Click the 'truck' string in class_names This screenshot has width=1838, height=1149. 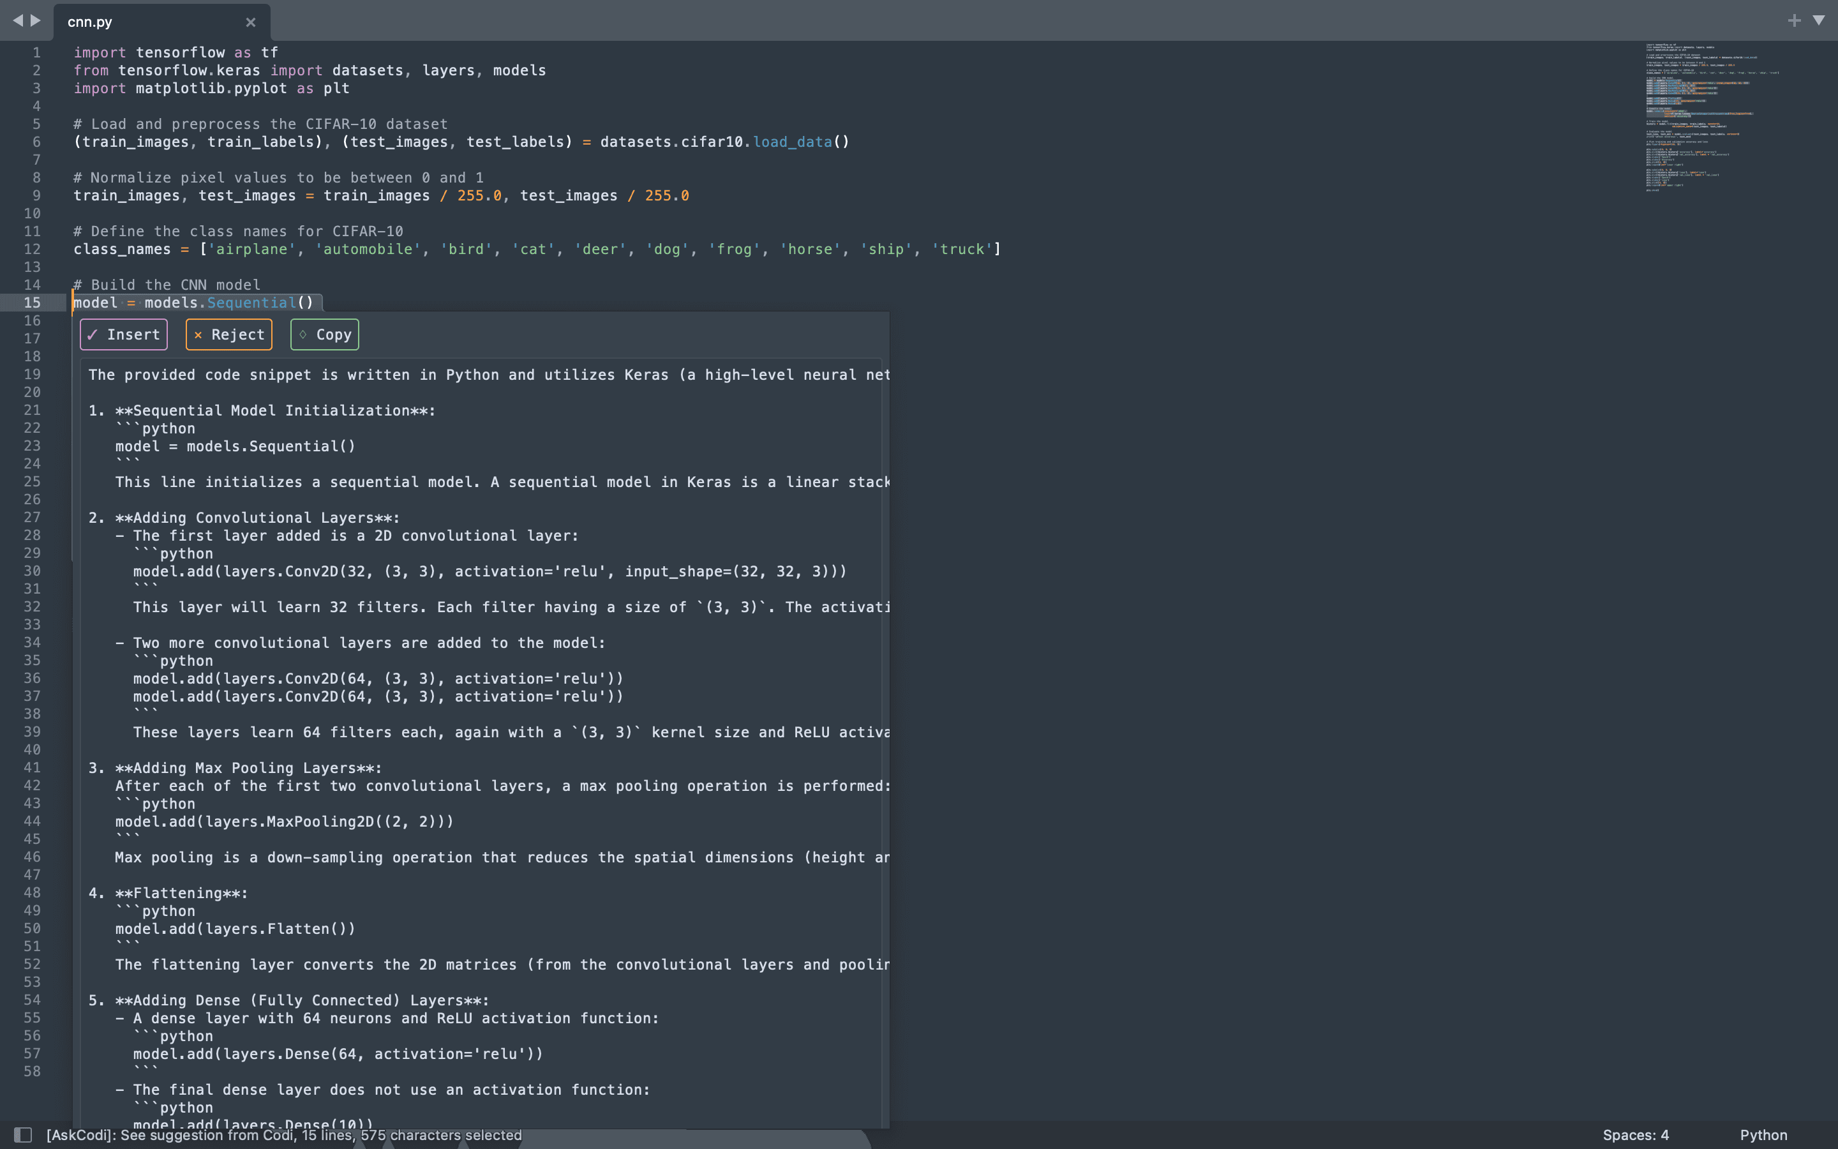point(962,249)
